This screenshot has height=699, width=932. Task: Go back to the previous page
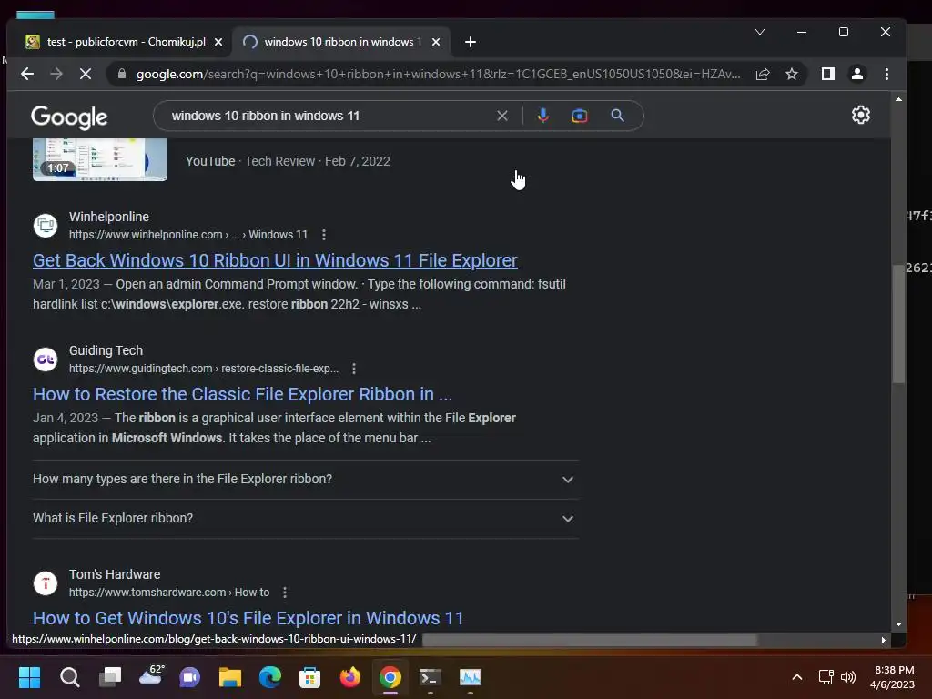[27, 74]
